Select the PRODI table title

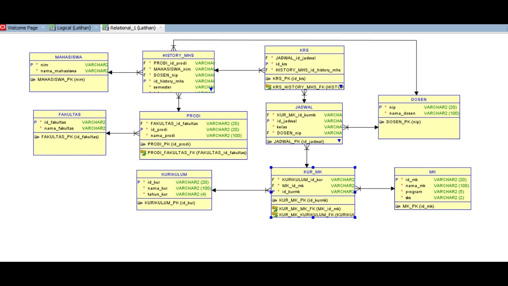(x=193, y=116)
